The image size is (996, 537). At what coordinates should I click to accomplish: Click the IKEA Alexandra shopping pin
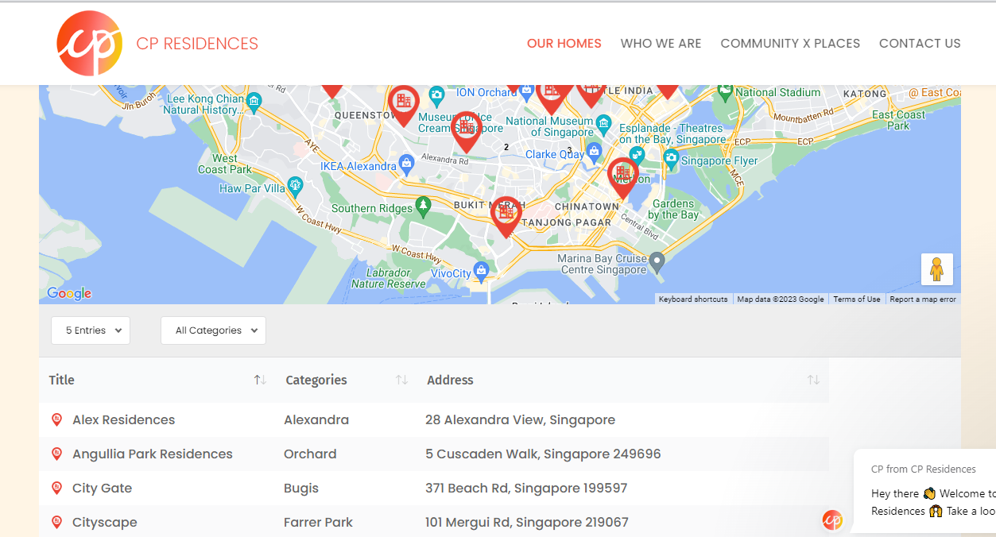[406, 165]
